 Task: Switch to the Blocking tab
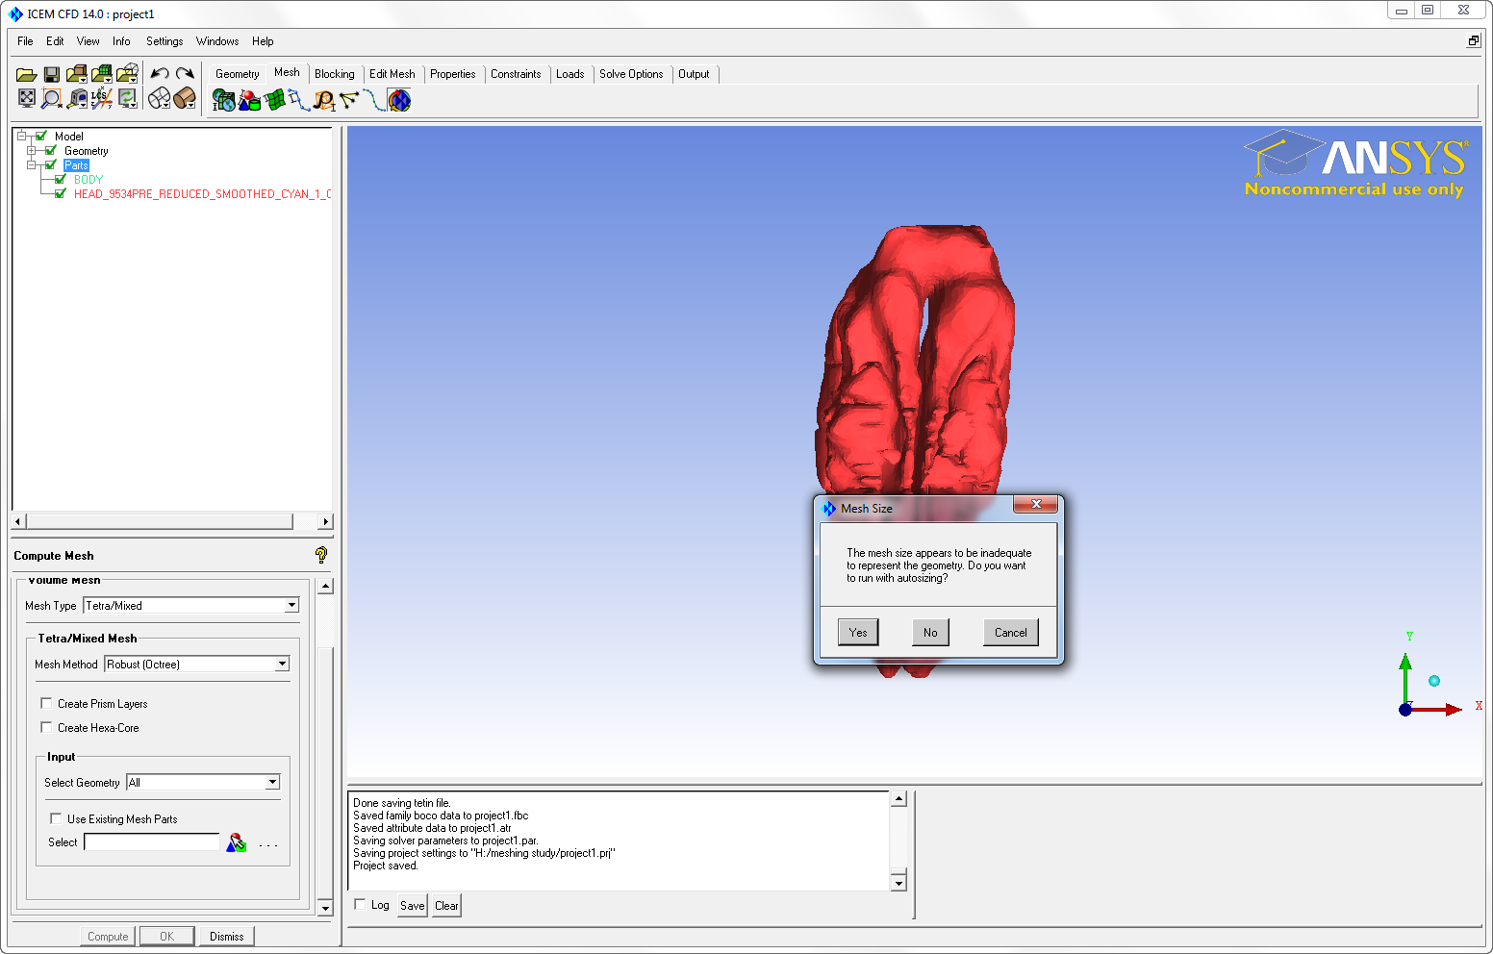click(334, 74)
